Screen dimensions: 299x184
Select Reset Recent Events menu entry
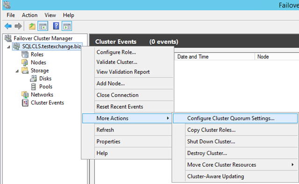[x=128, y=106]
